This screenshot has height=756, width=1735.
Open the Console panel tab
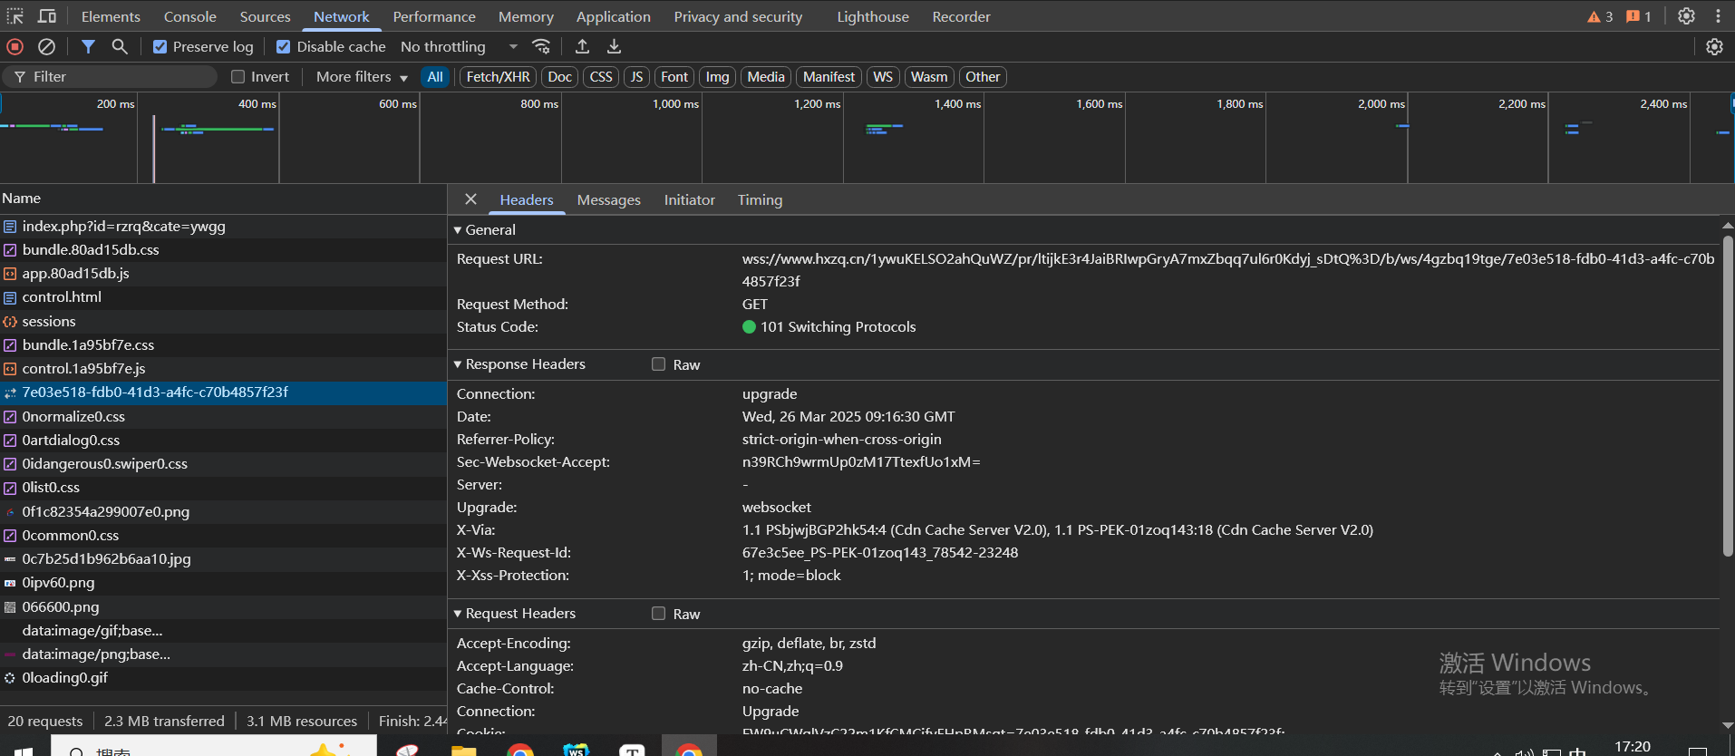pyautogui.click(x=189, y=16)
